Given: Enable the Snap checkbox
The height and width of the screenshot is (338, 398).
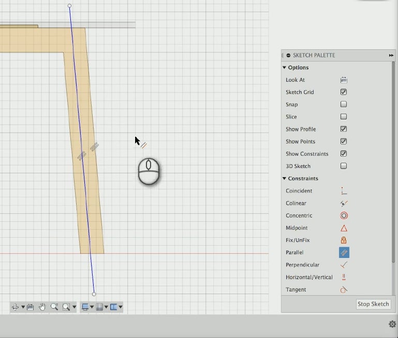Looking at the screenshot, I should (344, 104).
